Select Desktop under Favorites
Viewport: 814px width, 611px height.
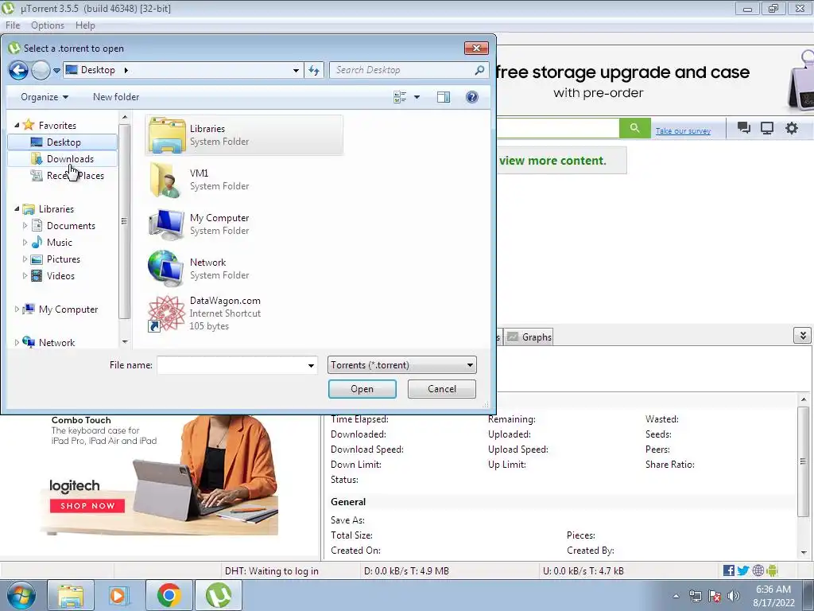pos(62,142)
